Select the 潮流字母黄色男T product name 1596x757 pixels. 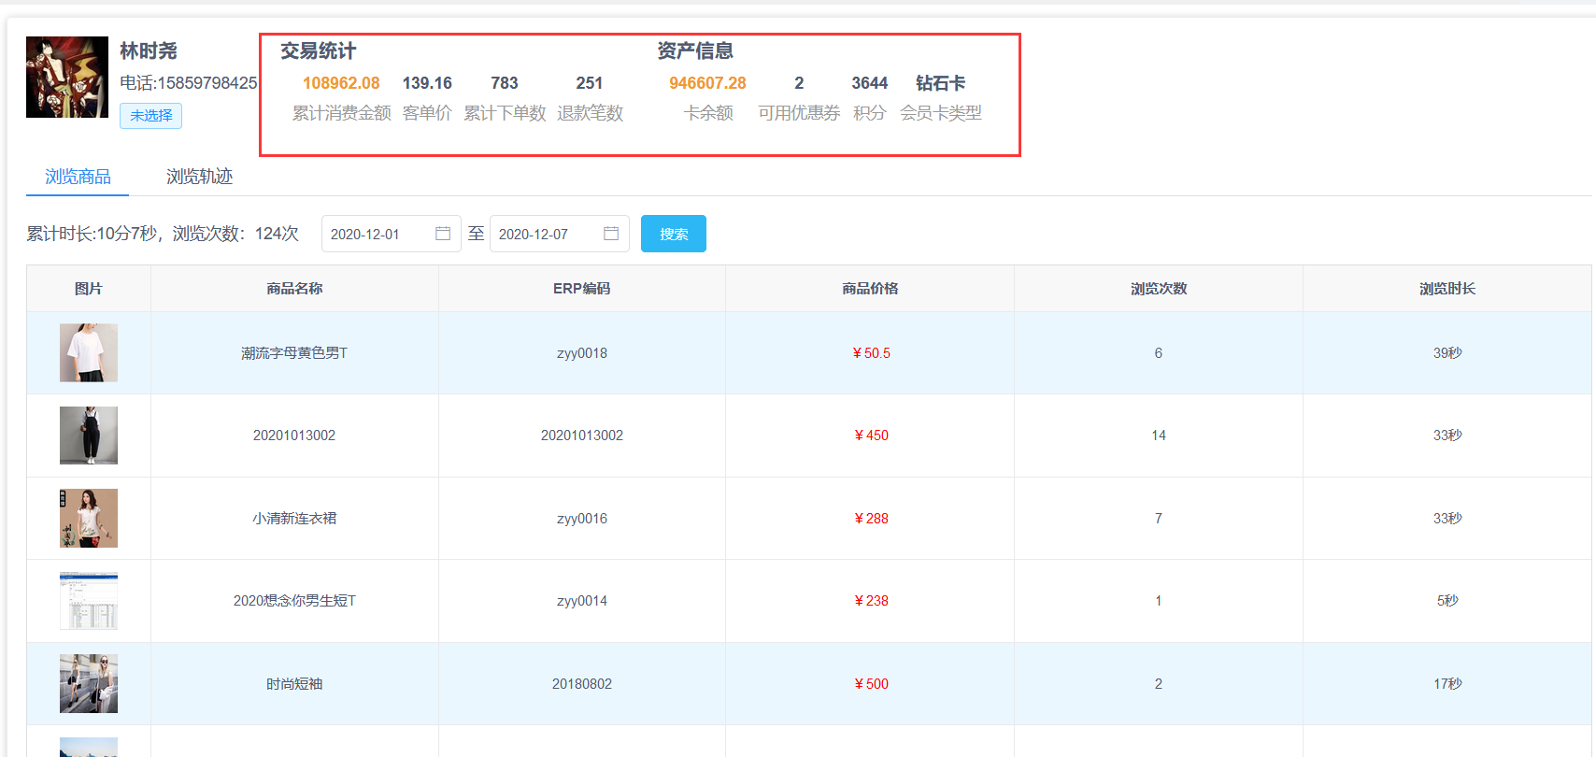point(294,353)
